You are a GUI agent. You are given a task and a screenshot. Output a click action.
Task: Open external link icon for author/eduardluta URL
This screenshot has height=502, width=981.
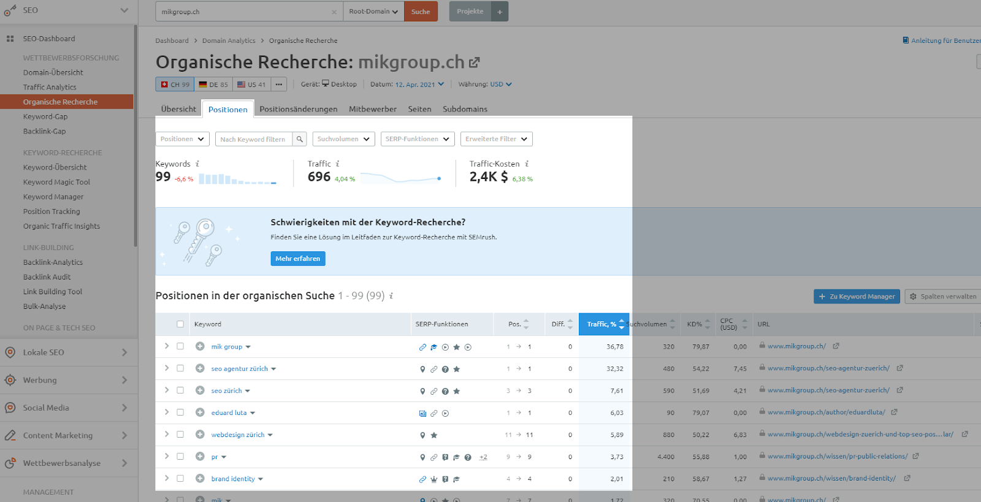point(894,413)
